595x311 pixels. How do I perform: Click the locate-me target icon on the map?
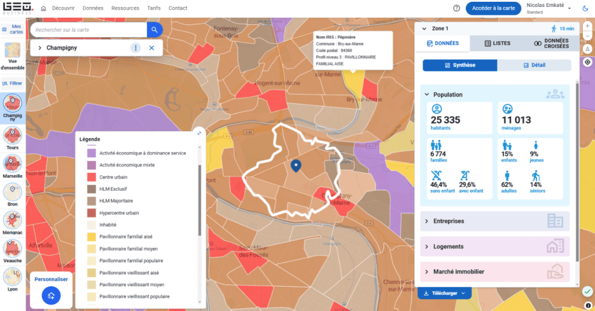click(587, 62)
